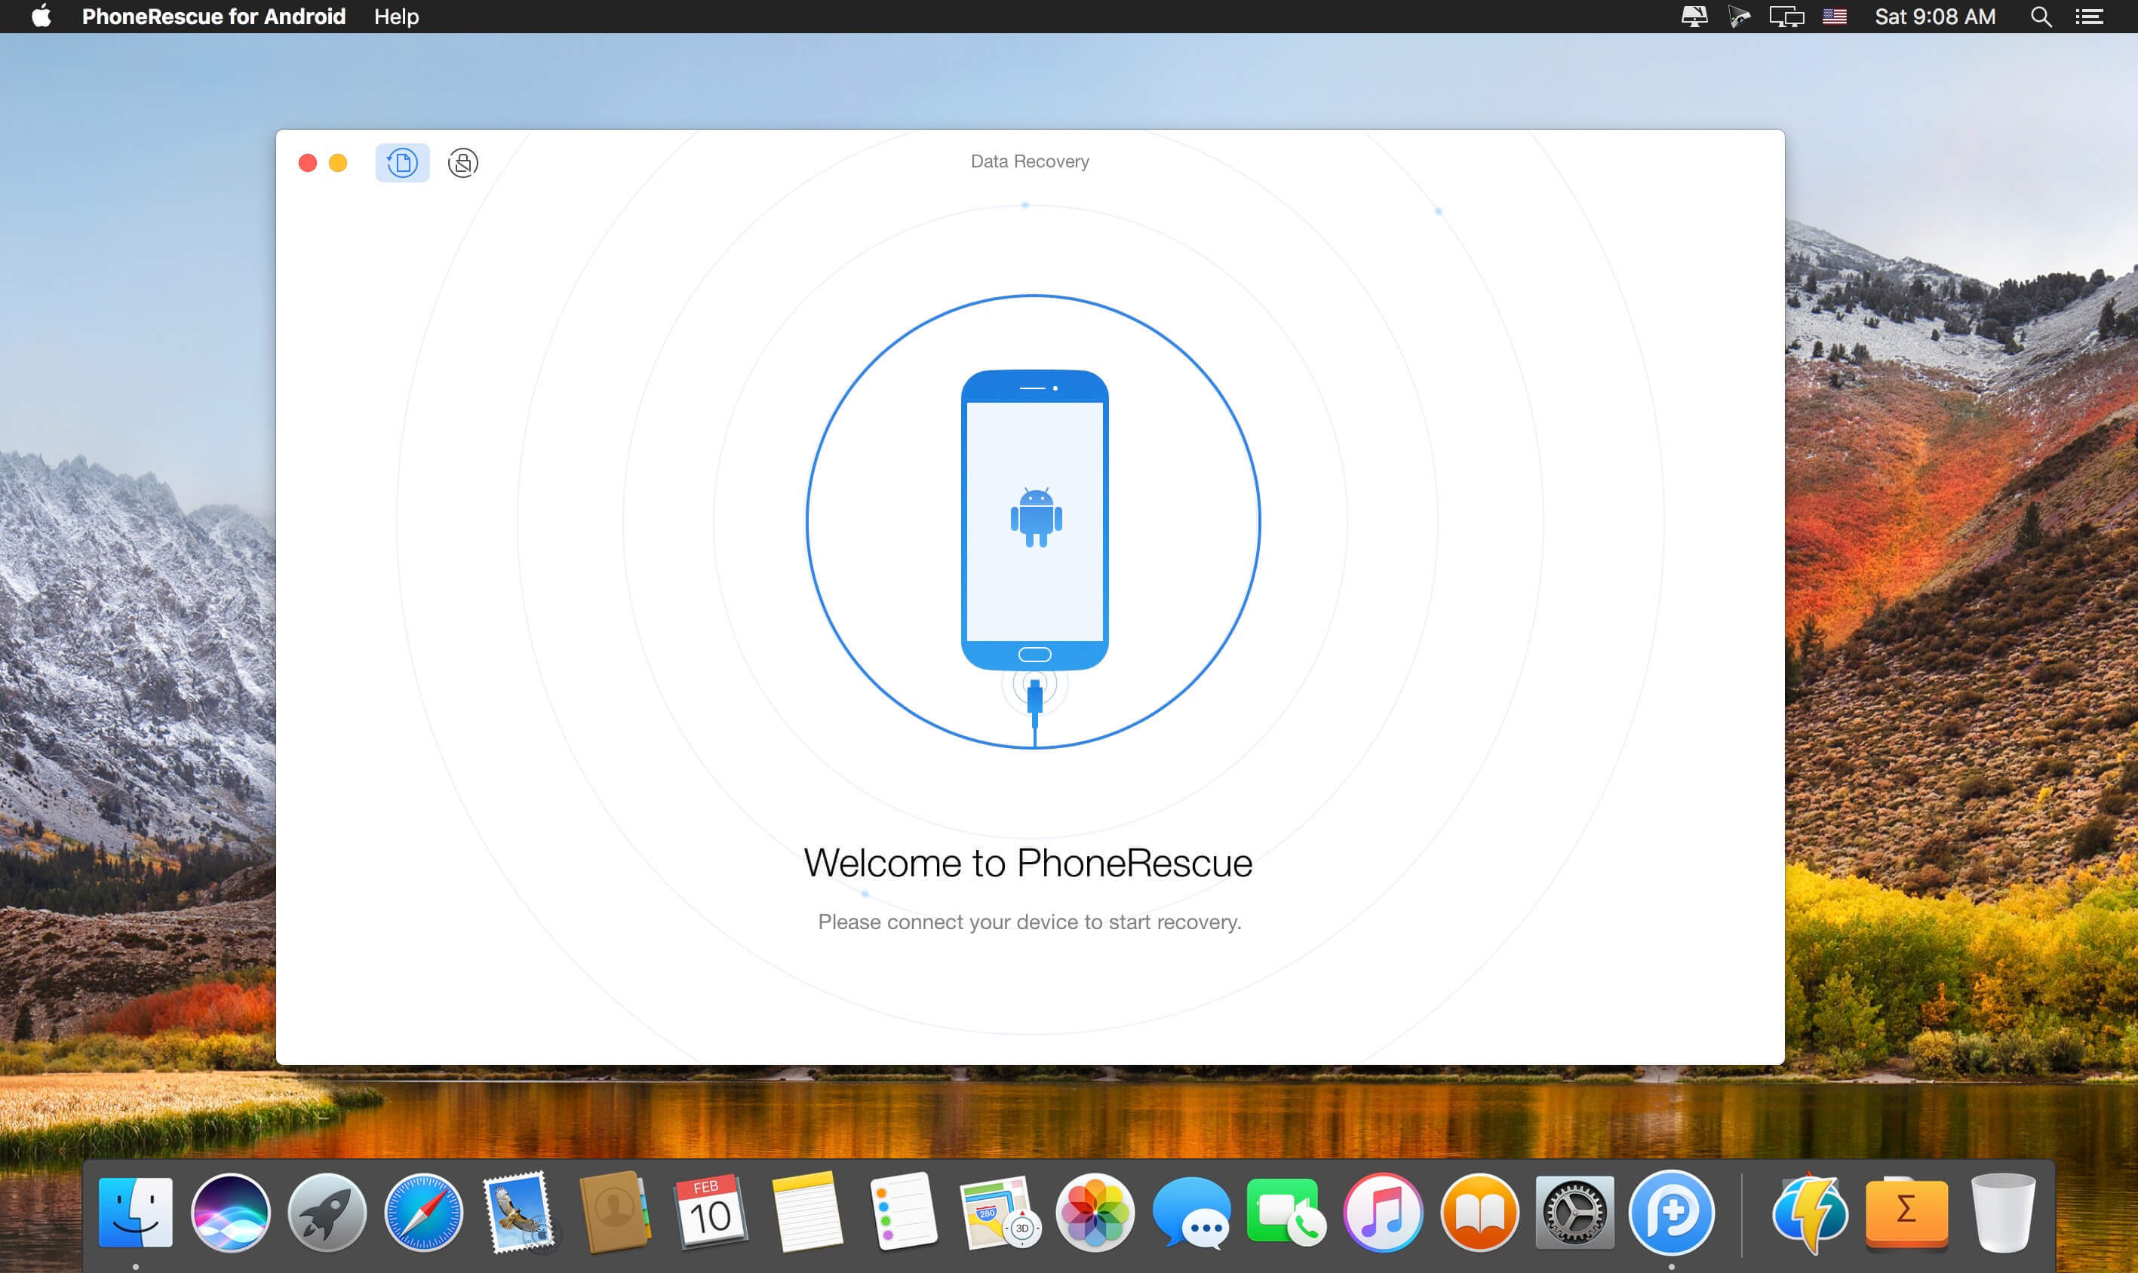Open Finder in the Dock
The image size is (2138, 1273).
(x=136, y=1212)
